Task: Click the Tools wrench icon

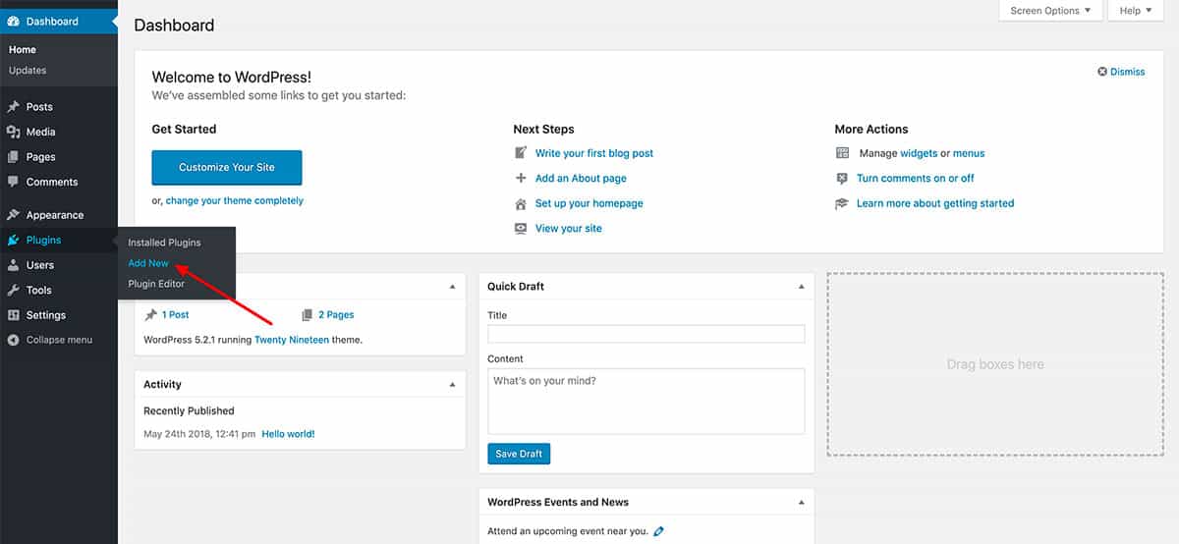Action: 13,290
